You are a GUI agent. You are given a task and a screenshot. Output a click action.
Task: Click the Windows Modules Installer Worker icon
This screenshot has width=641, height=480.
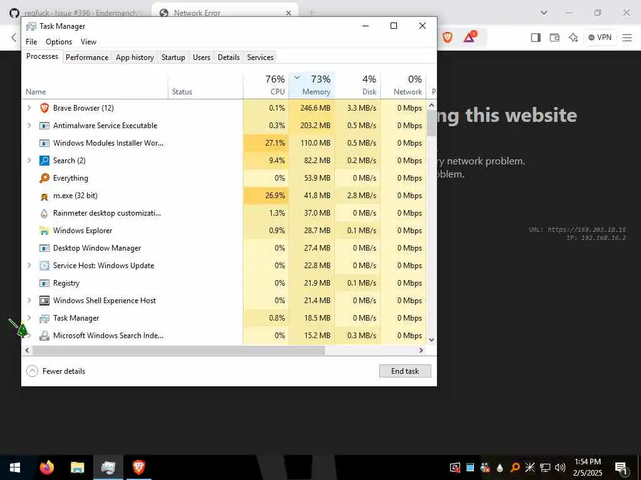[44, 143]
